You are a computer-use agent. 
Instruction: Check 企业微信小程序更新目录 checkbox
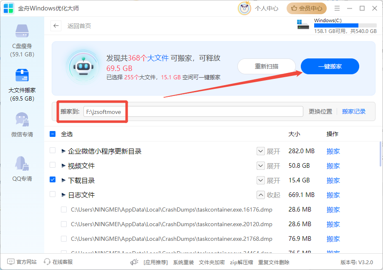53,150
